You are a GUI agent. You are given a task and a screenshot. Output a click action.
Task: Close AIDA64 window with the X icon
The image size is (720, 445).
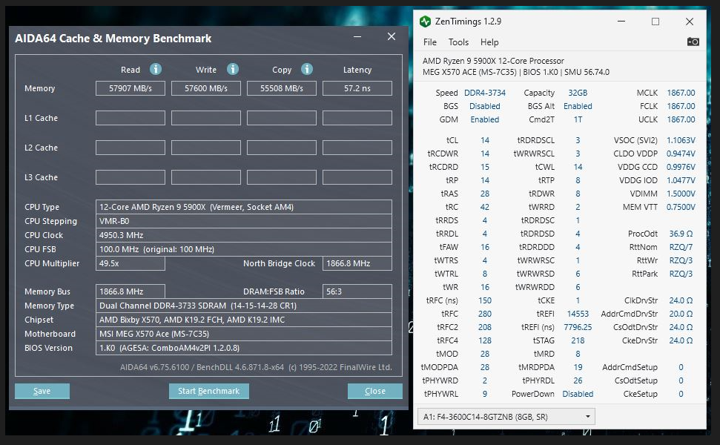coord(392,36)
